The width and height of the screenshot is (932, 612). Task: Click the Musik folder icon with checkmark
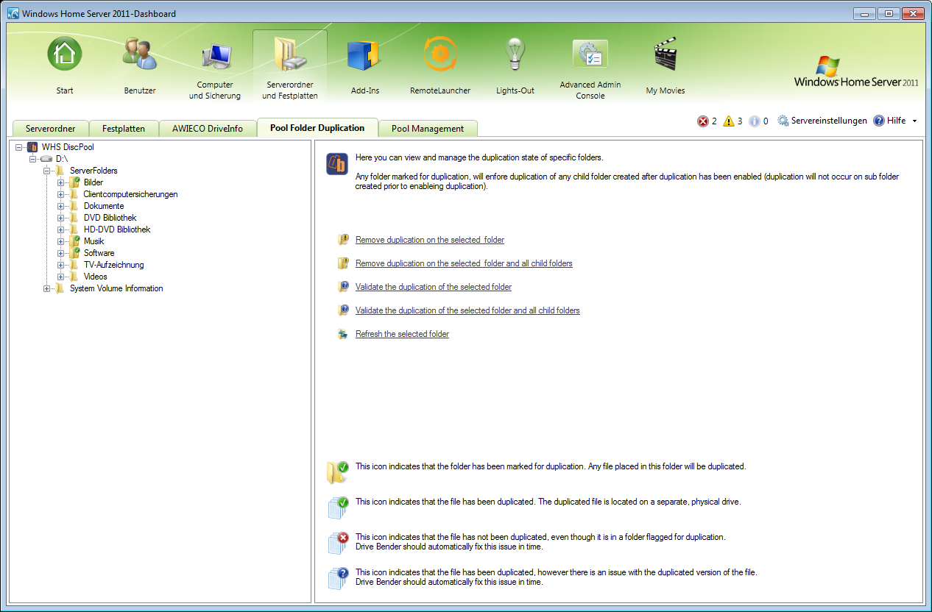pyautogui.click(x=74, y=241)
